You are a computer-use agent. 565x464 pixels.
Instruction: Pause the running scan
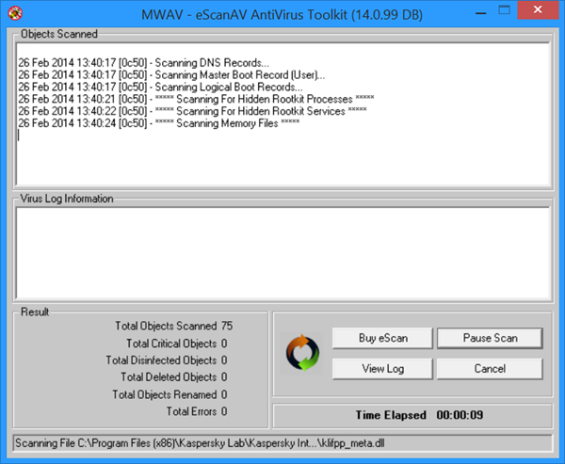click(490, 338)
